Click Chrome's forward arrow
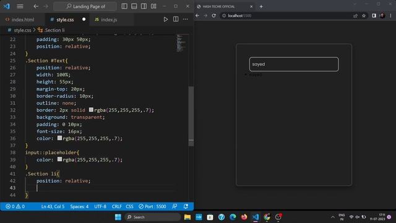This screenshot has width=396, height=223. point(205,15)
